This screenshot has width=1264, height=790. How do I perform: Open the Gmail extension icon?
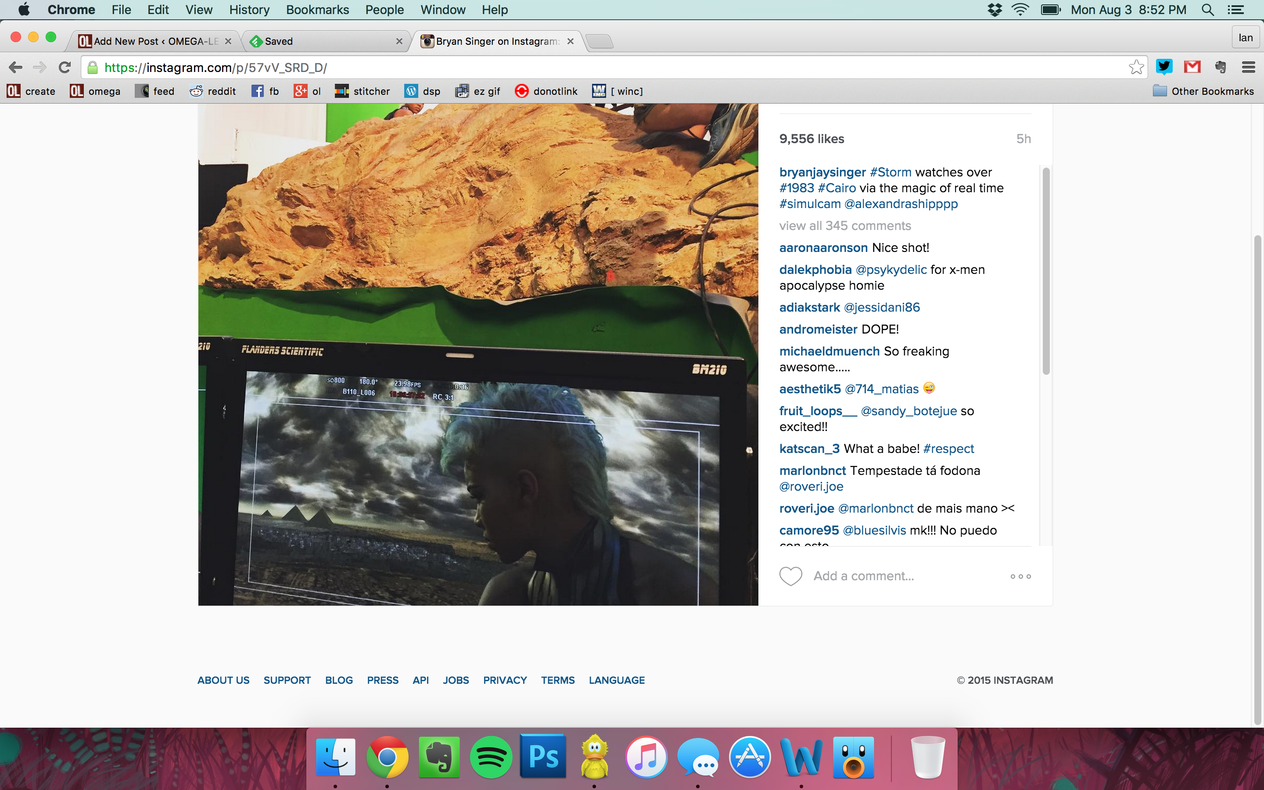[x=1192, y=67]
